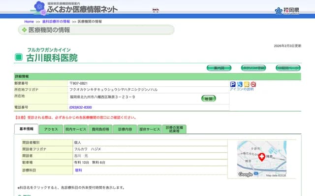Click the Google map thumbnail
The width and height of the screenshot is (315, 196).
261,159
